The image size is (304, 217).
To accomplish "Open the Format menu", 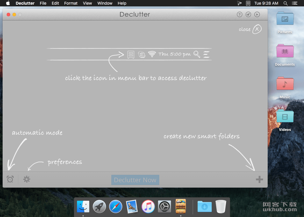I will [71, 3].
